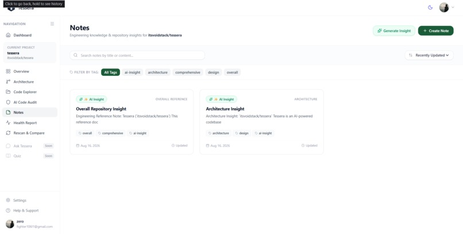Open the Recently Updated sort dropdown

pyautogui.click(x=429, y=55)
